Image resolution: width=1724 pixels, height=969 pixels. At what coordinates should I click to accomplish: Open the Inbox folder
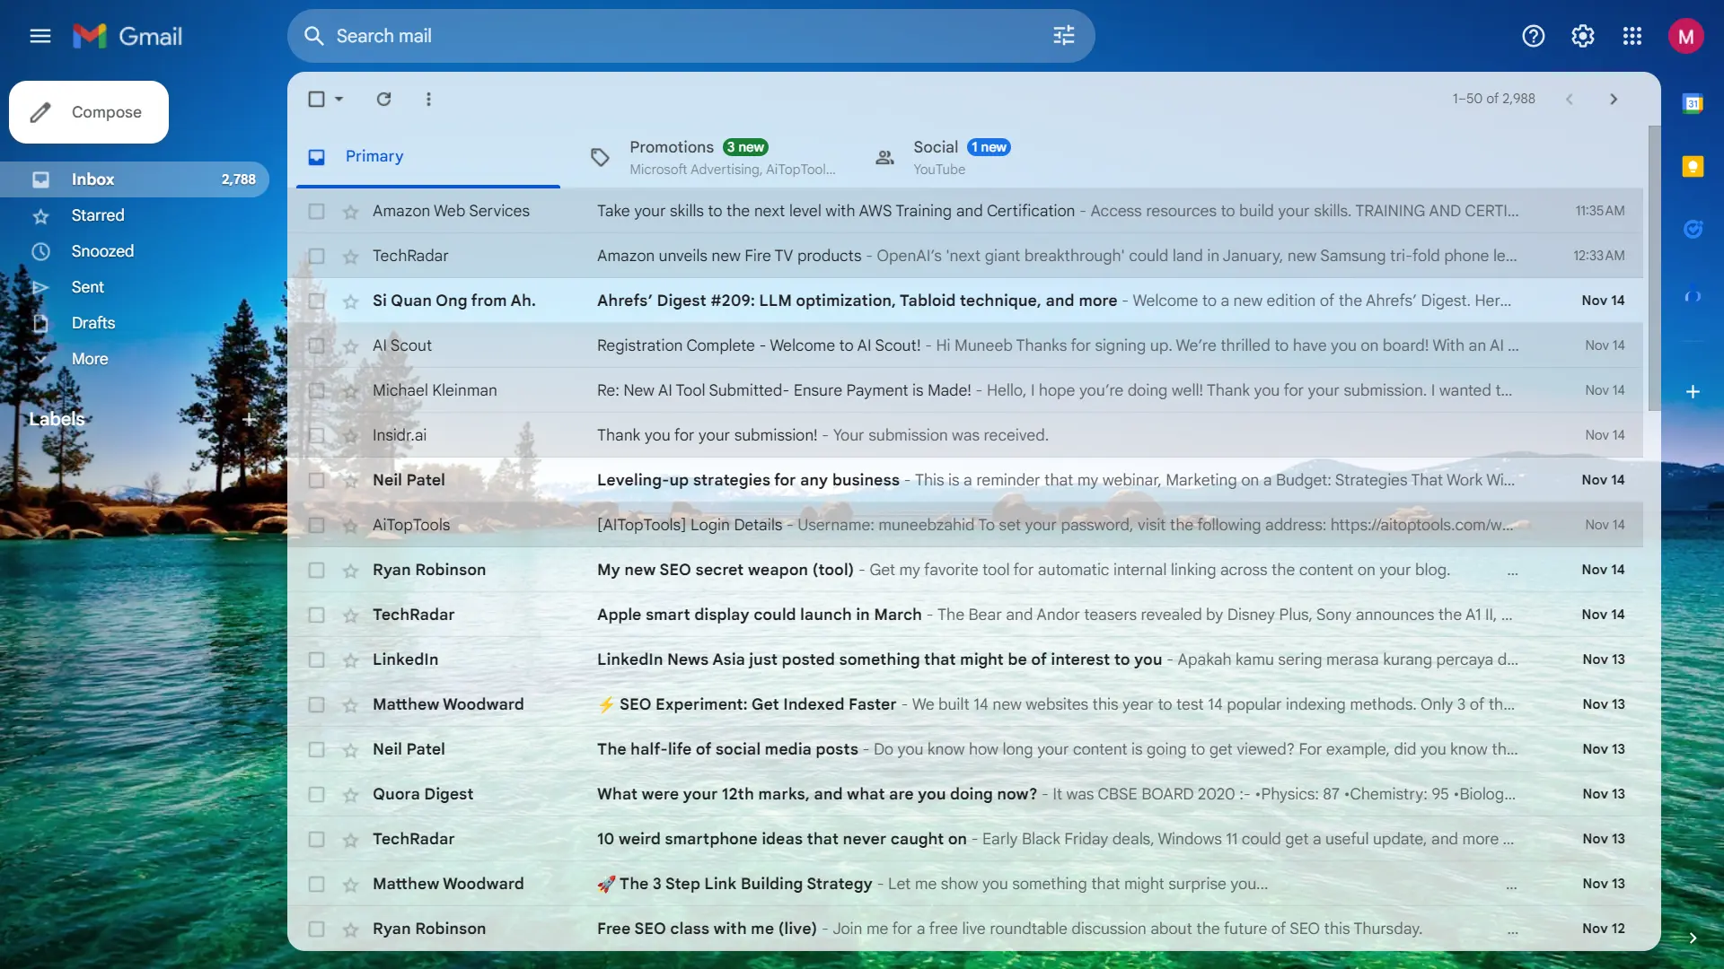point(135,179)
